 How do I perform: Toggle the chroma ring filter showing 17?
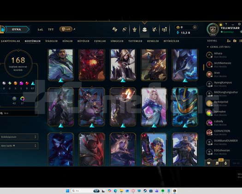pos(23,98)
